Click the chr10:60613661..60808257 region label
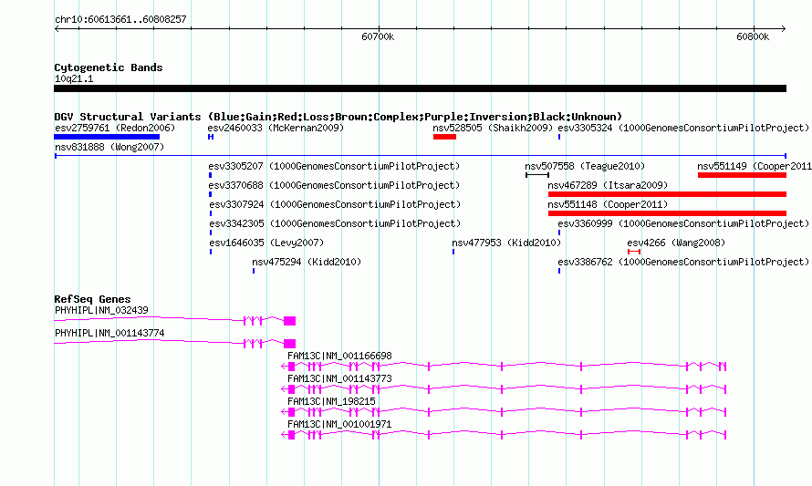 click(120, 20)
